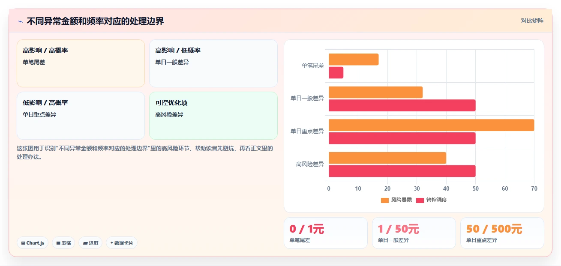Viewport: 561px width, 266px height.
Task: Click the orange 单日一般差异 bar
Action: (376, 92)
